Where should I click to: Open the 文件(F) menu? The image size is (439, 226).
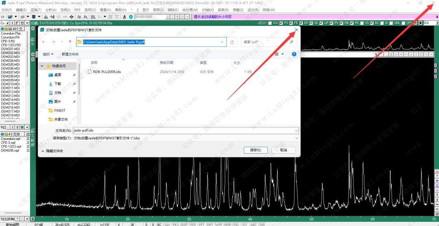coord(7,10)
